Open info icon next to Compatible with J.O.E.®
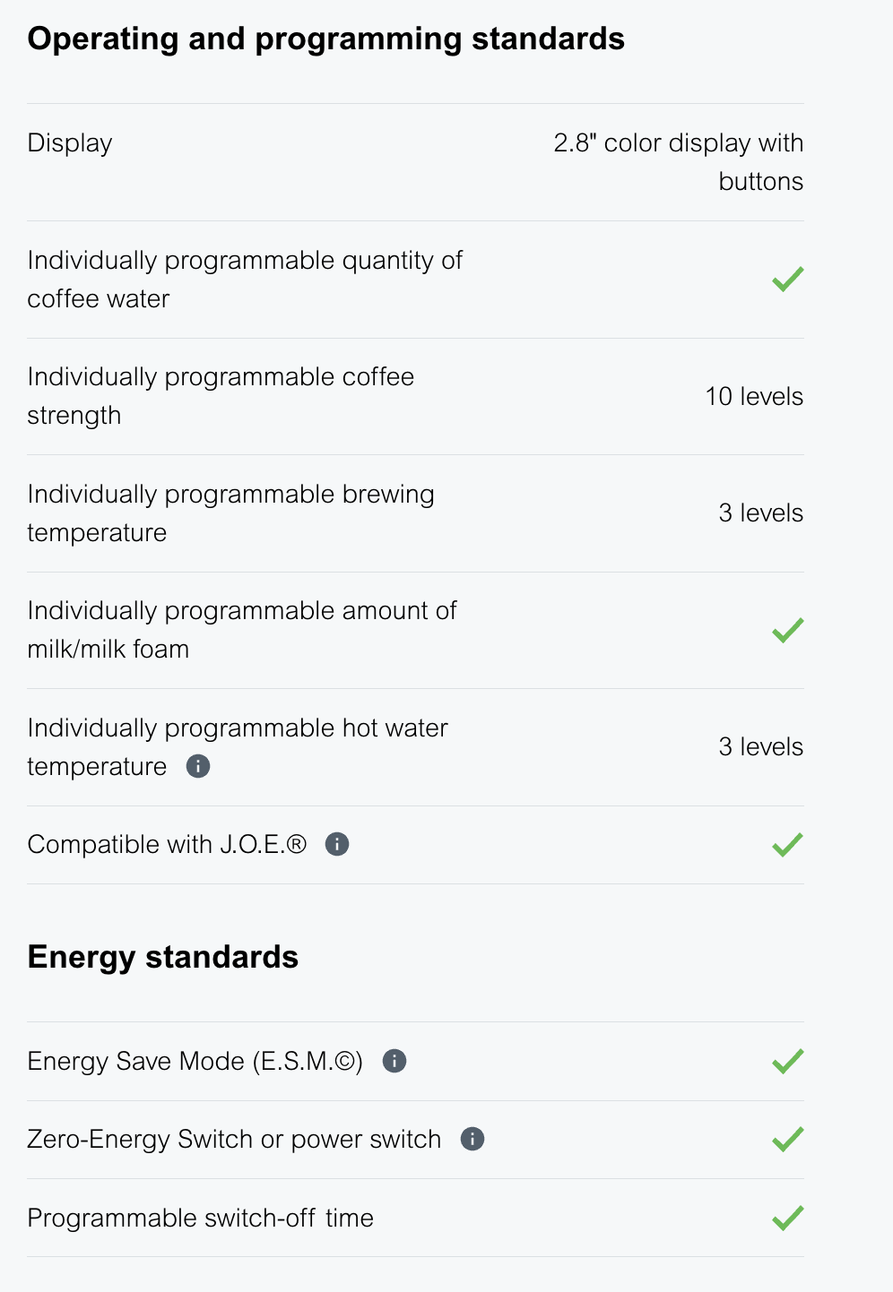This screenshot has width=893, height=1292. 337,844
